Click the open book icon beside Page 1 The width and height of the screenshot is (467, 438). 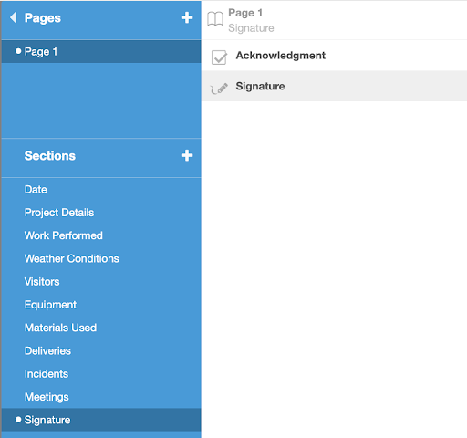(215, 19)
